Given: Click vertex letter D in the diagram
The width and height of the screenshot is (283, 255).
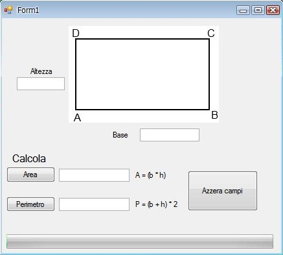Looking at the screenshot, I should pos(76,33).
